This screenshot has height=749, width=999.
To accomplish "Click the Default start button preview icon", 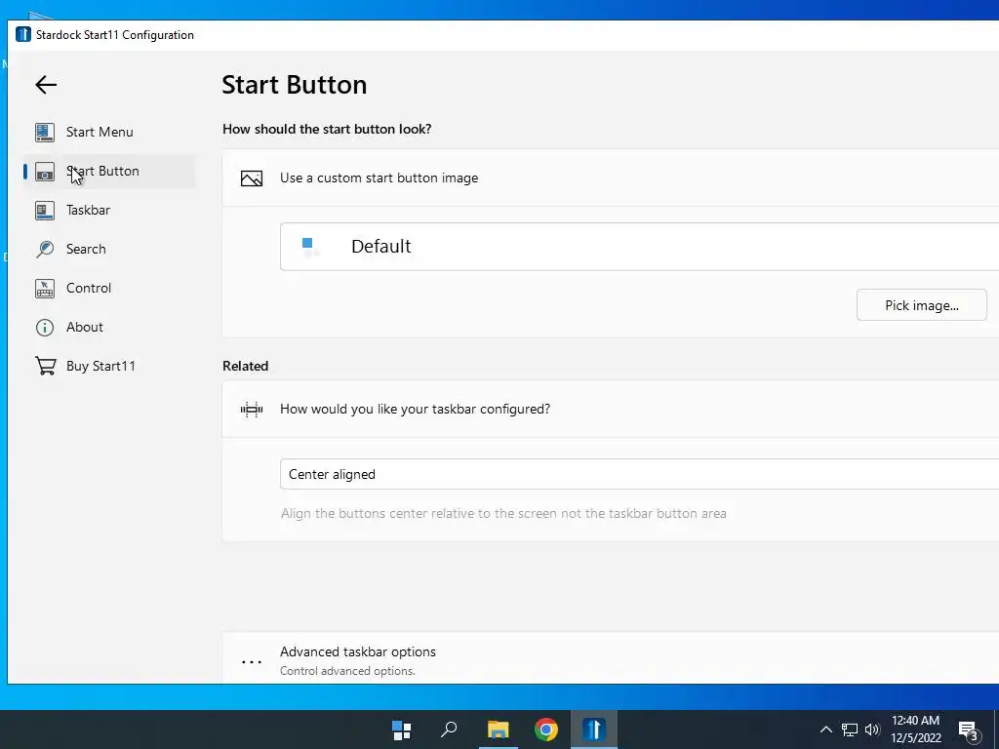I will (310, 247).
